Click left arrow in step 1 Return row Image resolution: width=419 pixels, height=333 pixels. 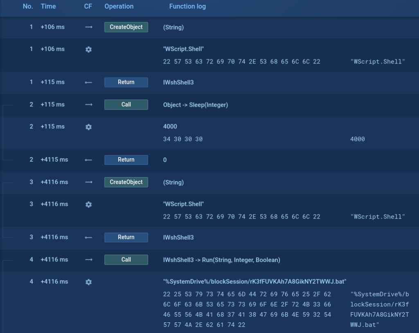pyautogui.click(x=88, y=82)
